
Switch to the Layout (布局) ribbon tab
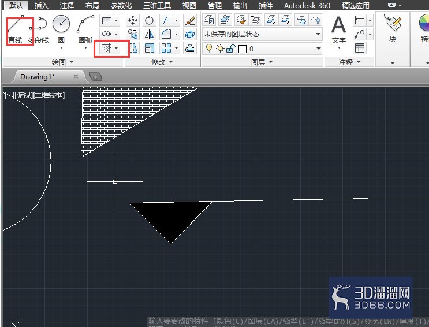92,5
